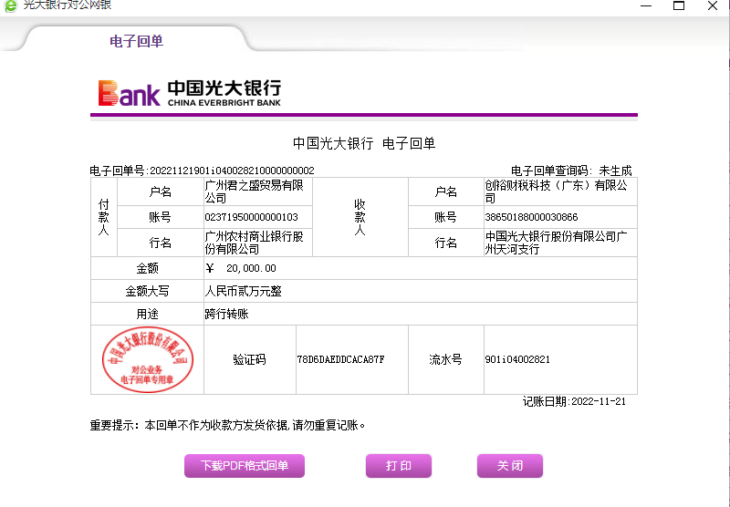Click the 验证码 label cell
The height and width of the screenshot is (507, 730).
click(x=249, y=359)
